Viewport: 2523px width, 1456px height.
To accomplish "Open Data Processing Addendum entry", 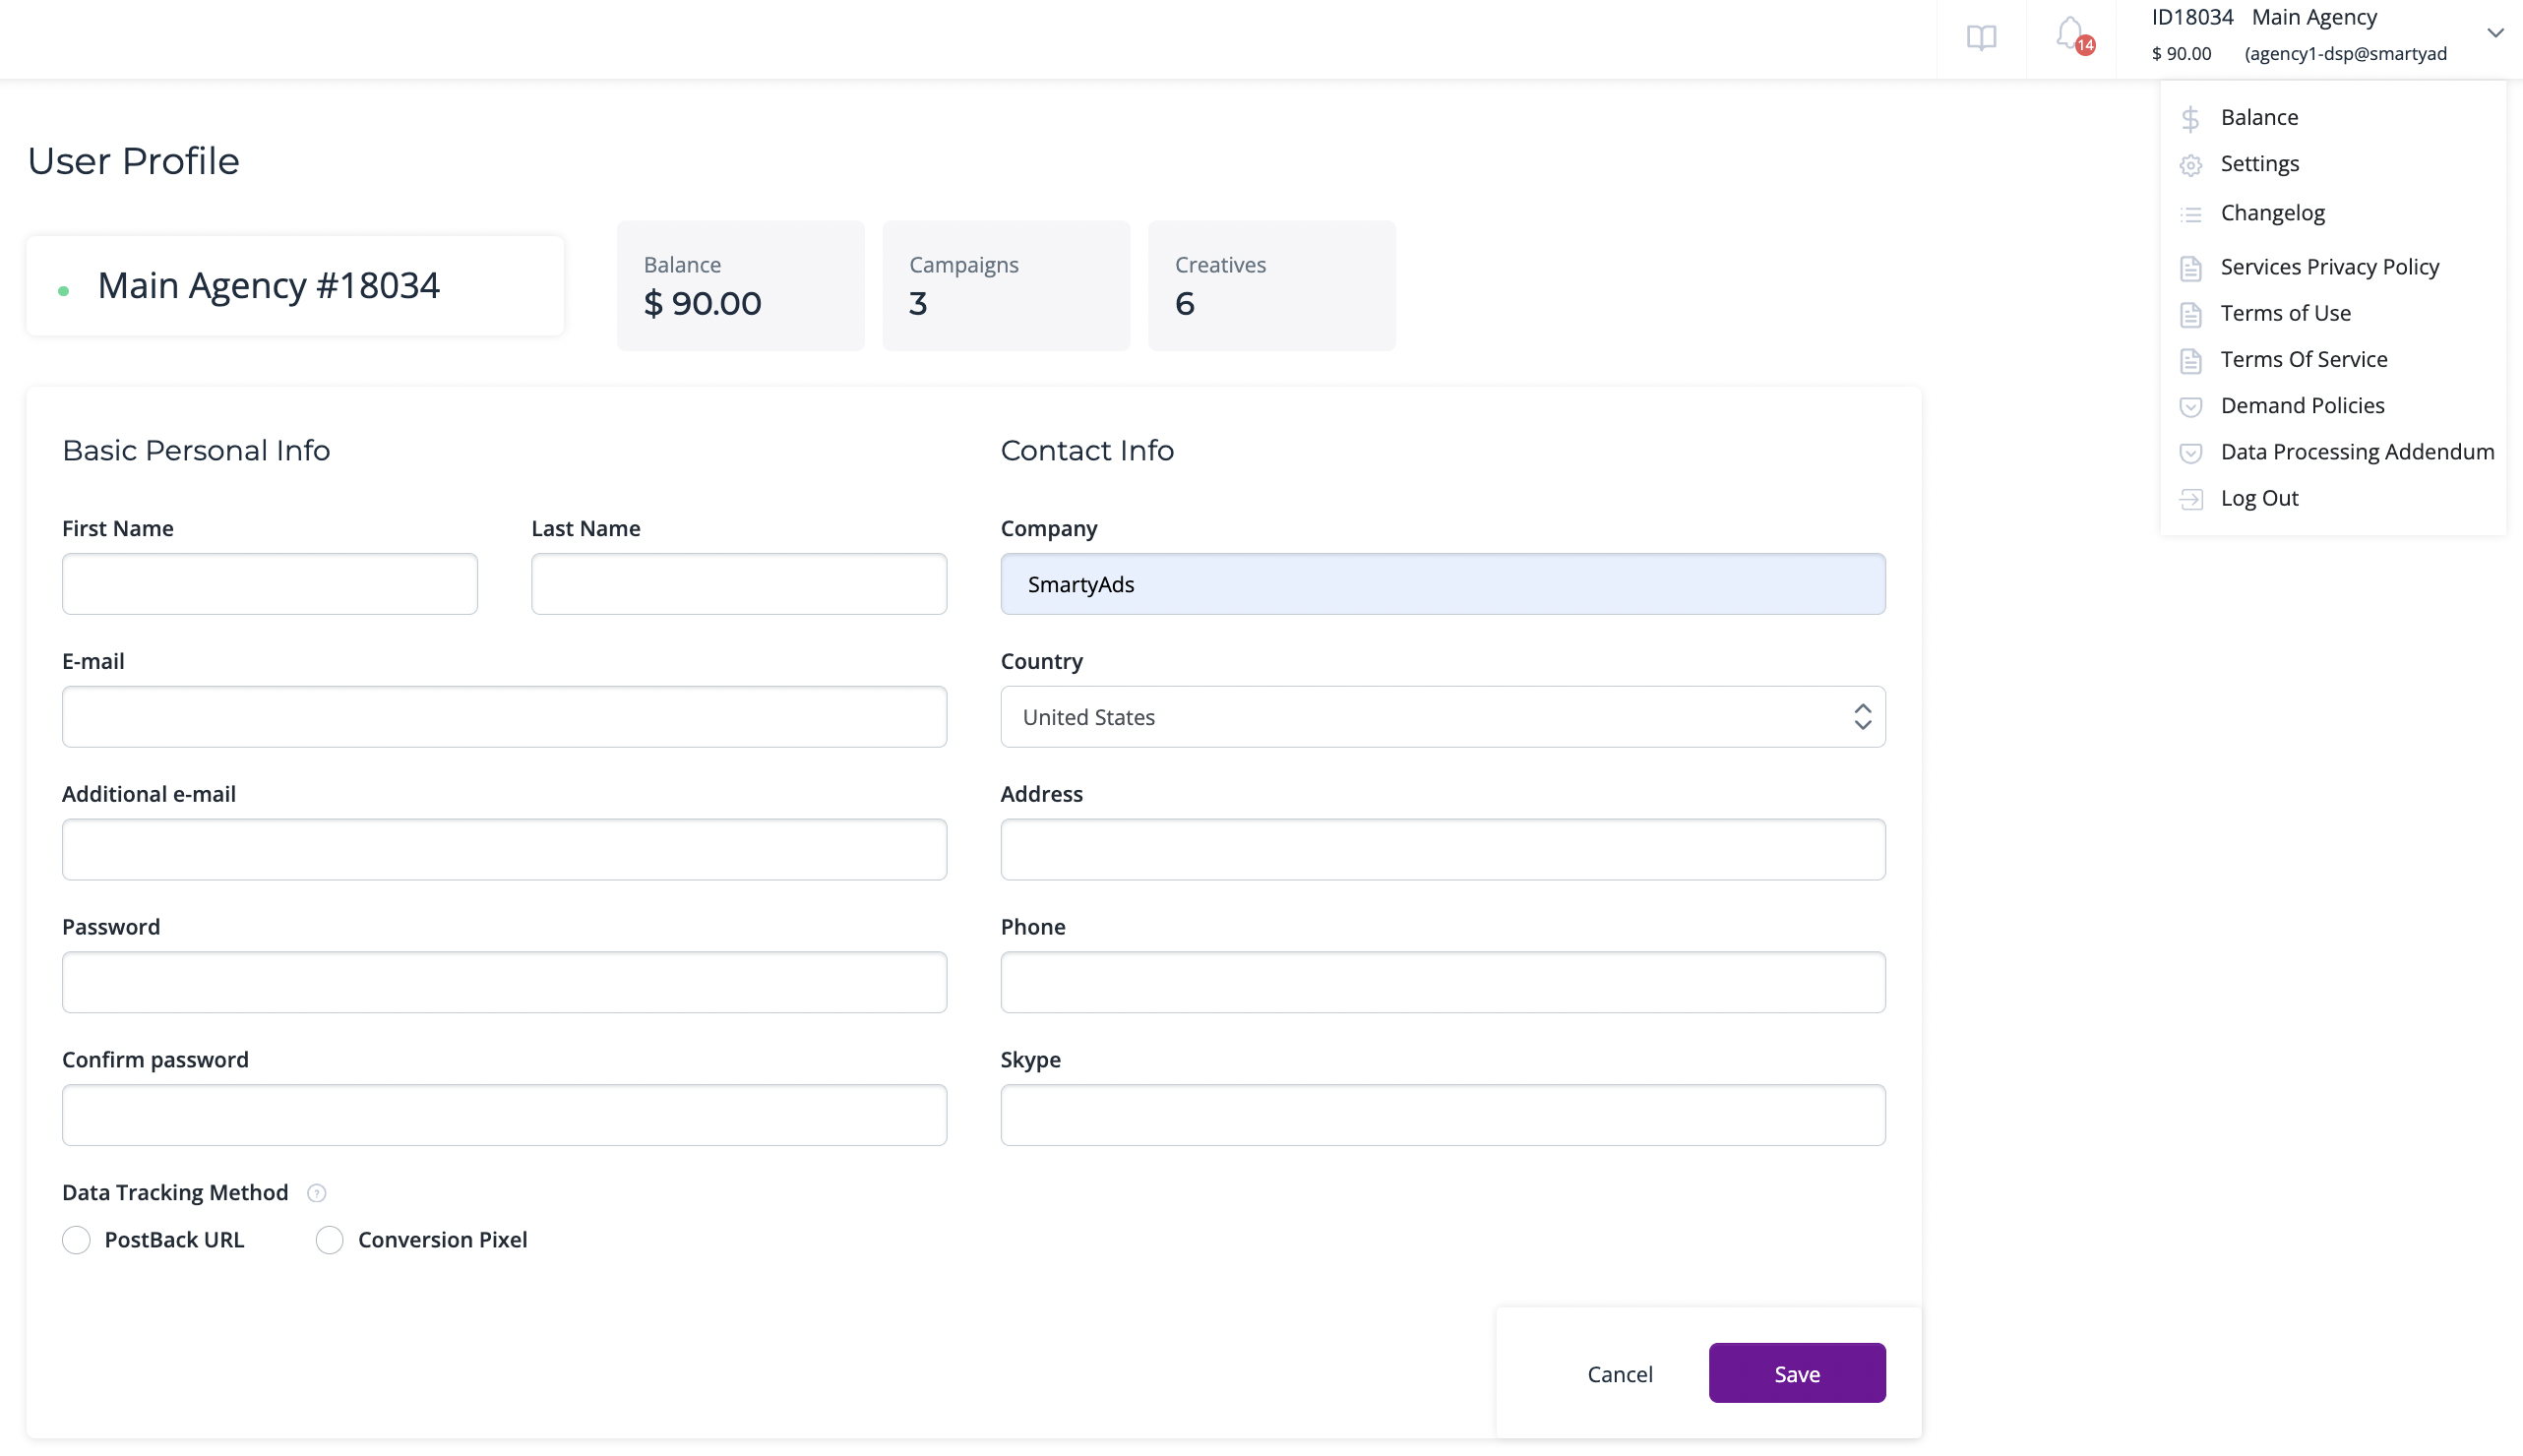I will [2357, 451].
